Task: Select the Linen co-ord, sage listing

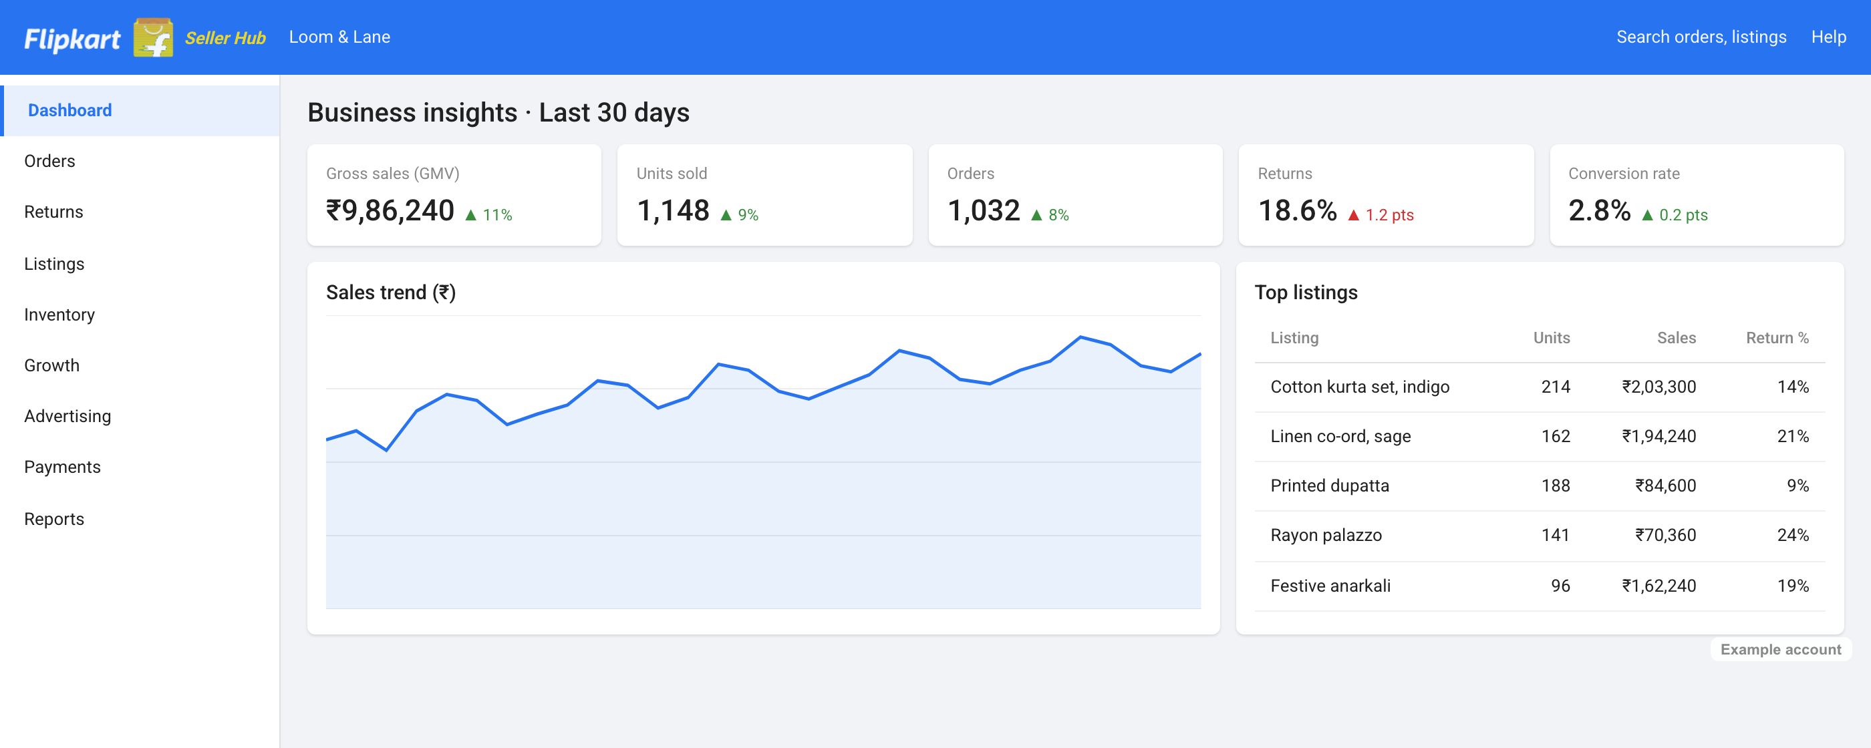Action: 1341,437
